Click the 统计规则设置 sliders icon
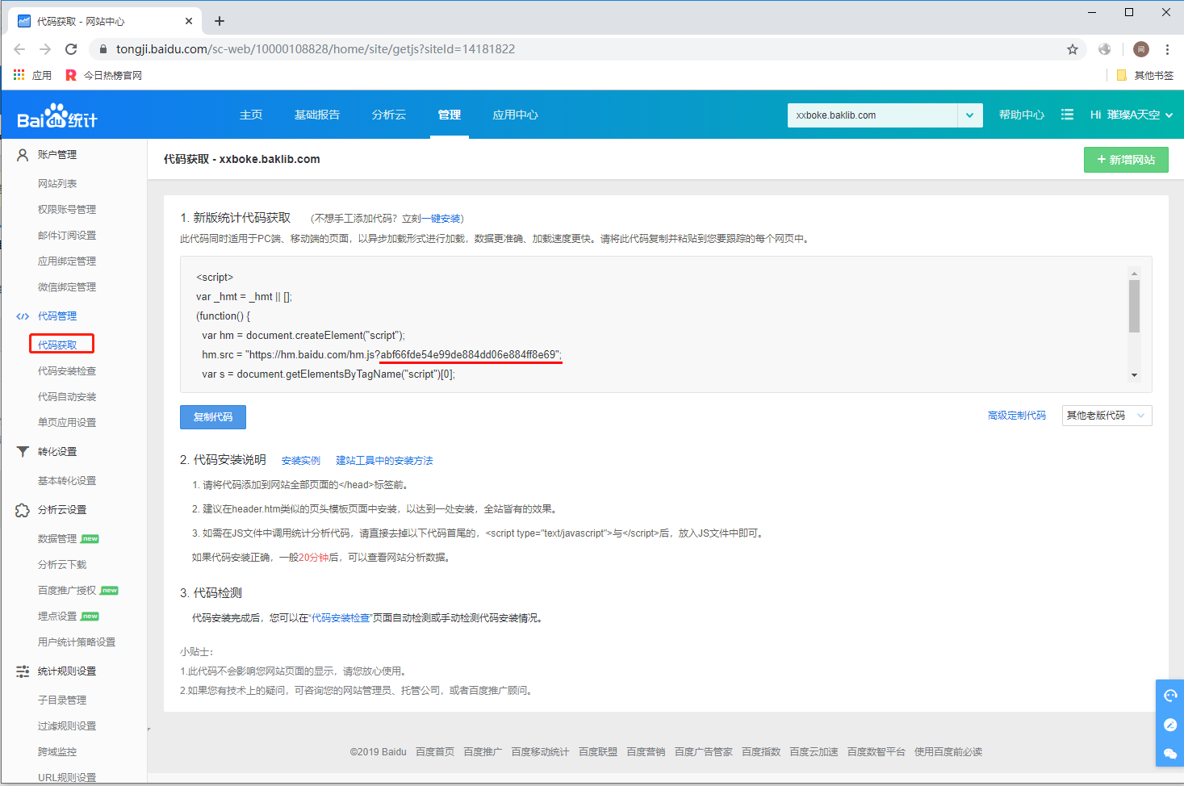This screenshot has height=786, width=1184. (23, 671)
